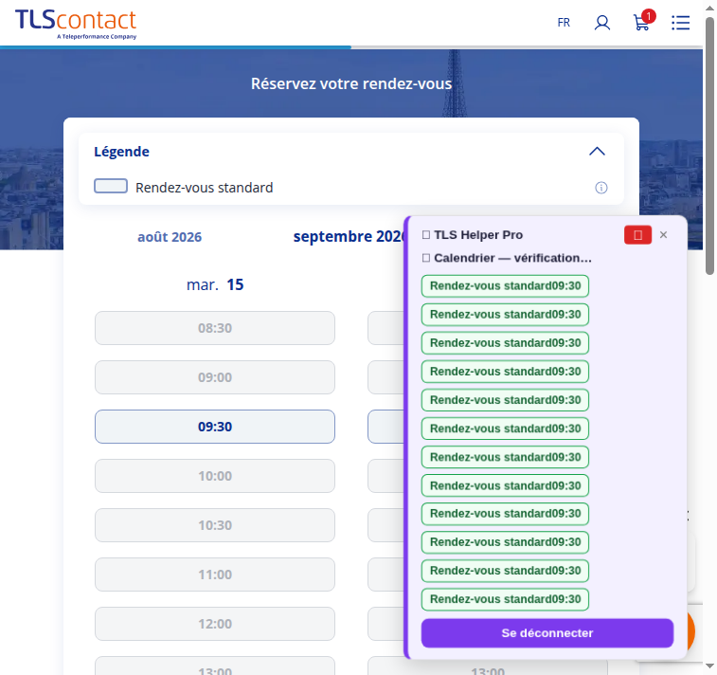Click the red button in TLS Helper Pro

637,235
